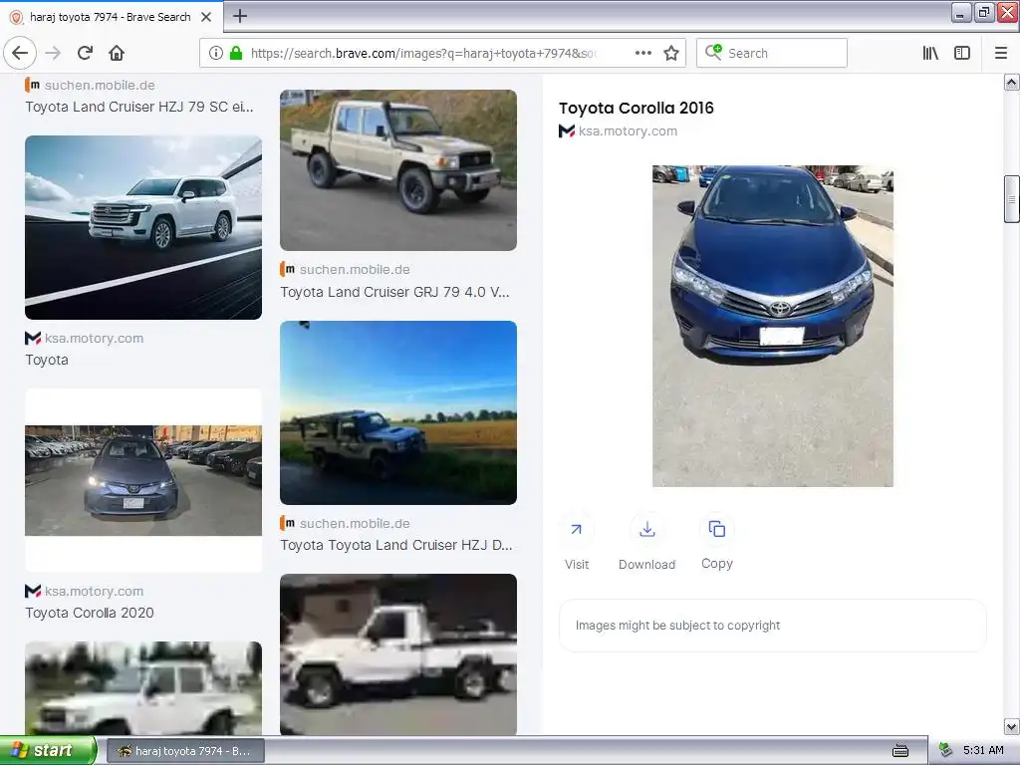Click suchen.mobile.de above GRJ 79 title
This screenshot has width=1020, height=765.
355,269
